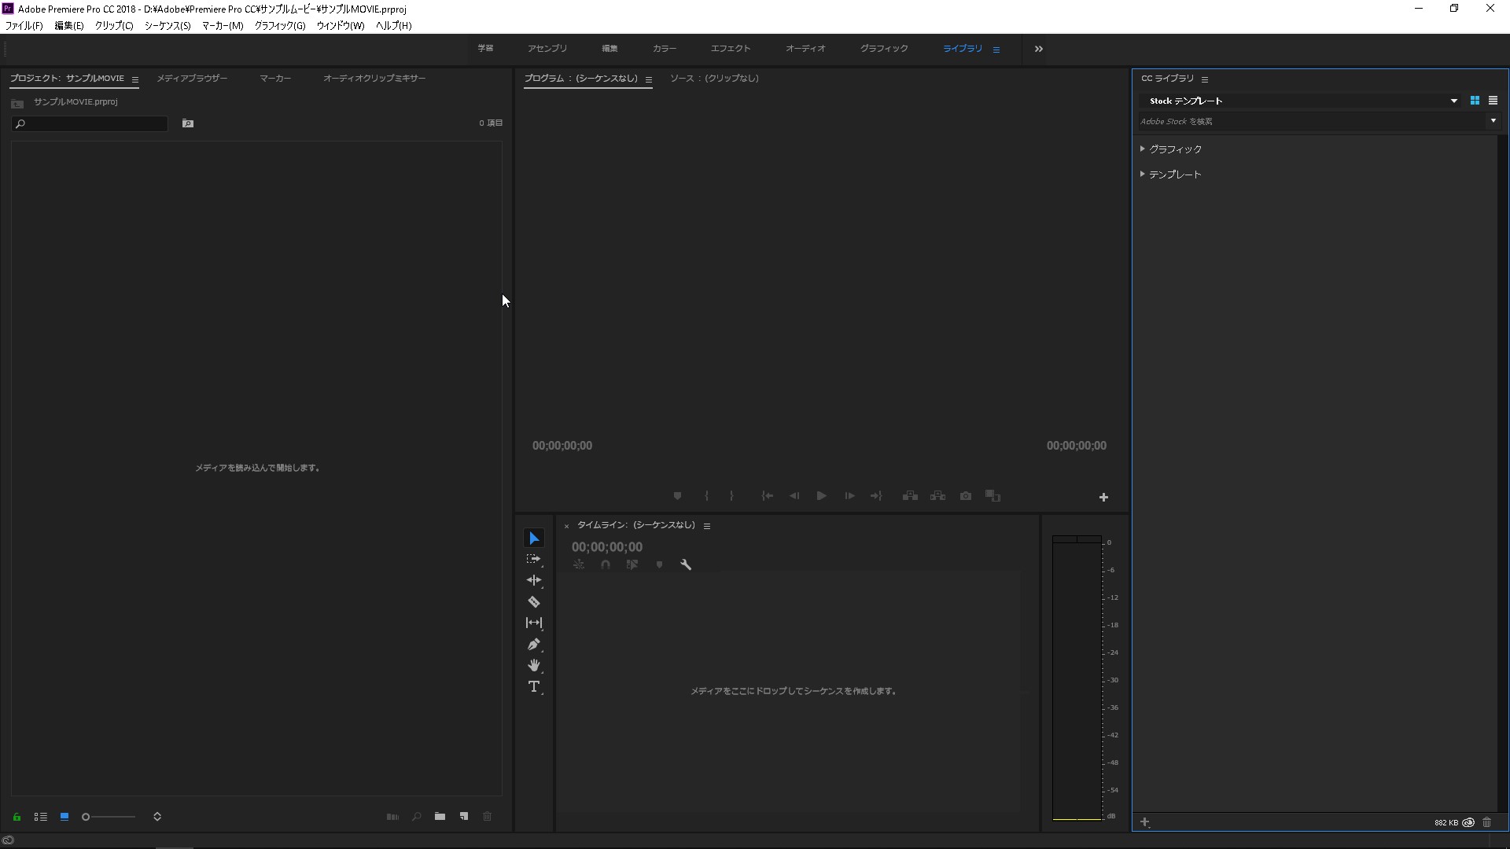Click the Add button in the program monitor
1510x849 pixels.
pos(1104,497)
